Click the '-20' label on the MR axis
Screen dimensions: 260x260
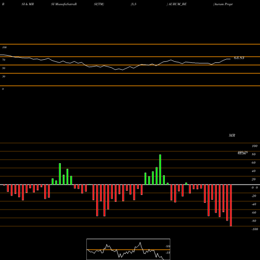(254, 196)
